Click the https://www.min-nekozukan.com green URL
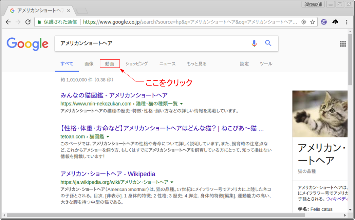The width and height of the screenshot is (355, 220). point(119,104)
